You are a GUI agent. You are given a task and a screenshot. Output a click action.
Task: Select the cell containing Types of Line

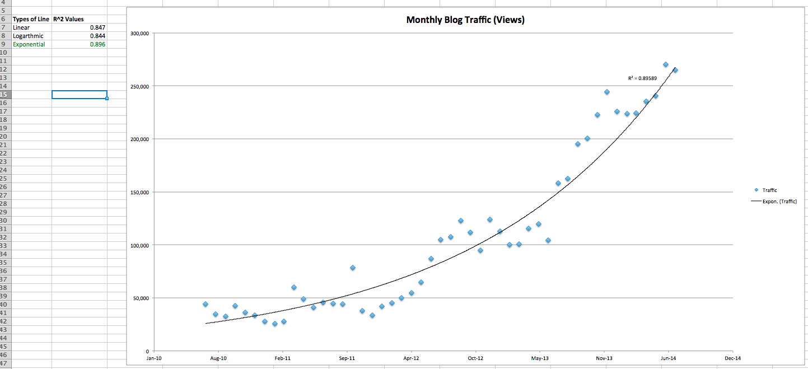(x=31, y=18)
